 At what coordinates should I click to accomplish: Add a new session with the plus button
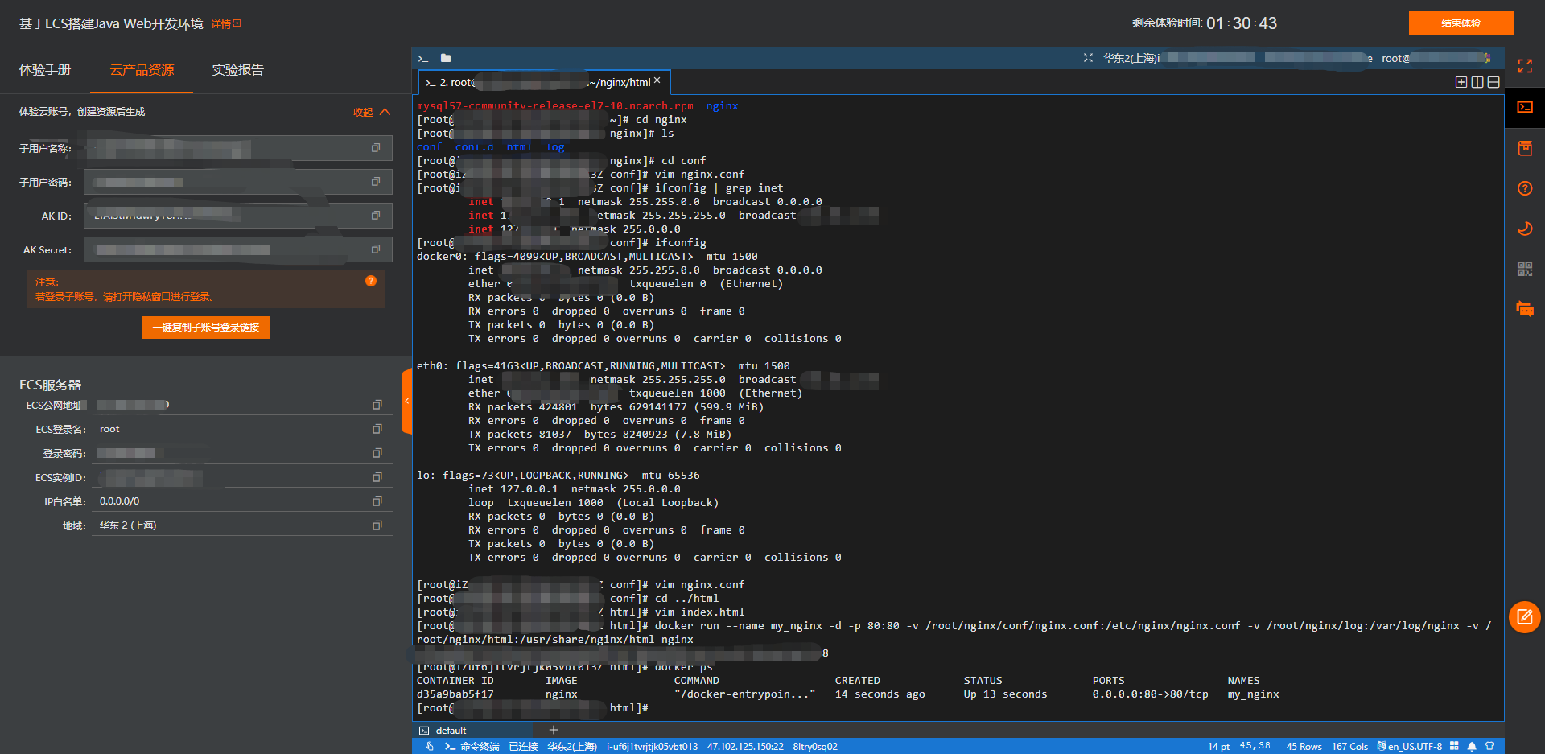tap(554, 731)
